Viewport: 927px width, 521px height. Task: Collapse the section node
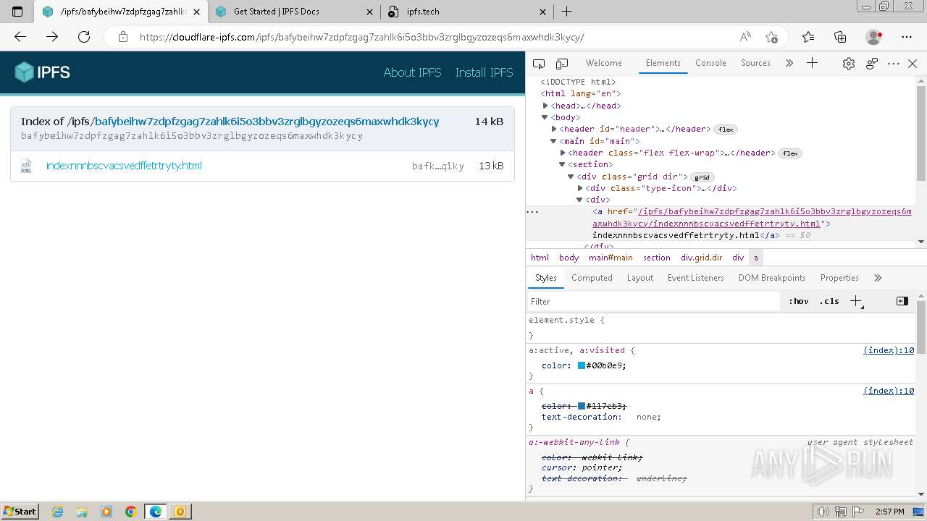pos(563,164)
